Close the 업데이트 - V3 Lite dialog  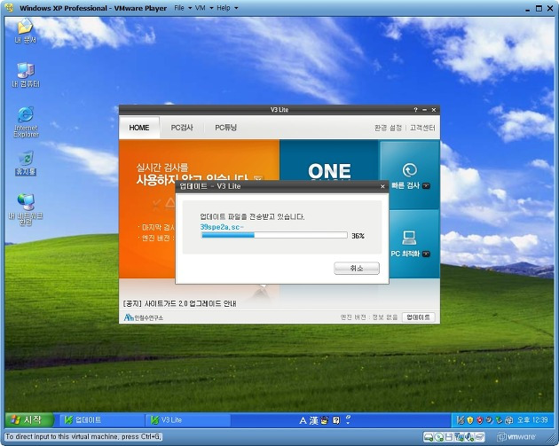pos(382,186)
